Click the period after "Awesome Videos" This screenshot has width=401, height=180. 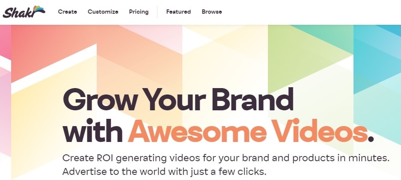[x=371, y=139]
